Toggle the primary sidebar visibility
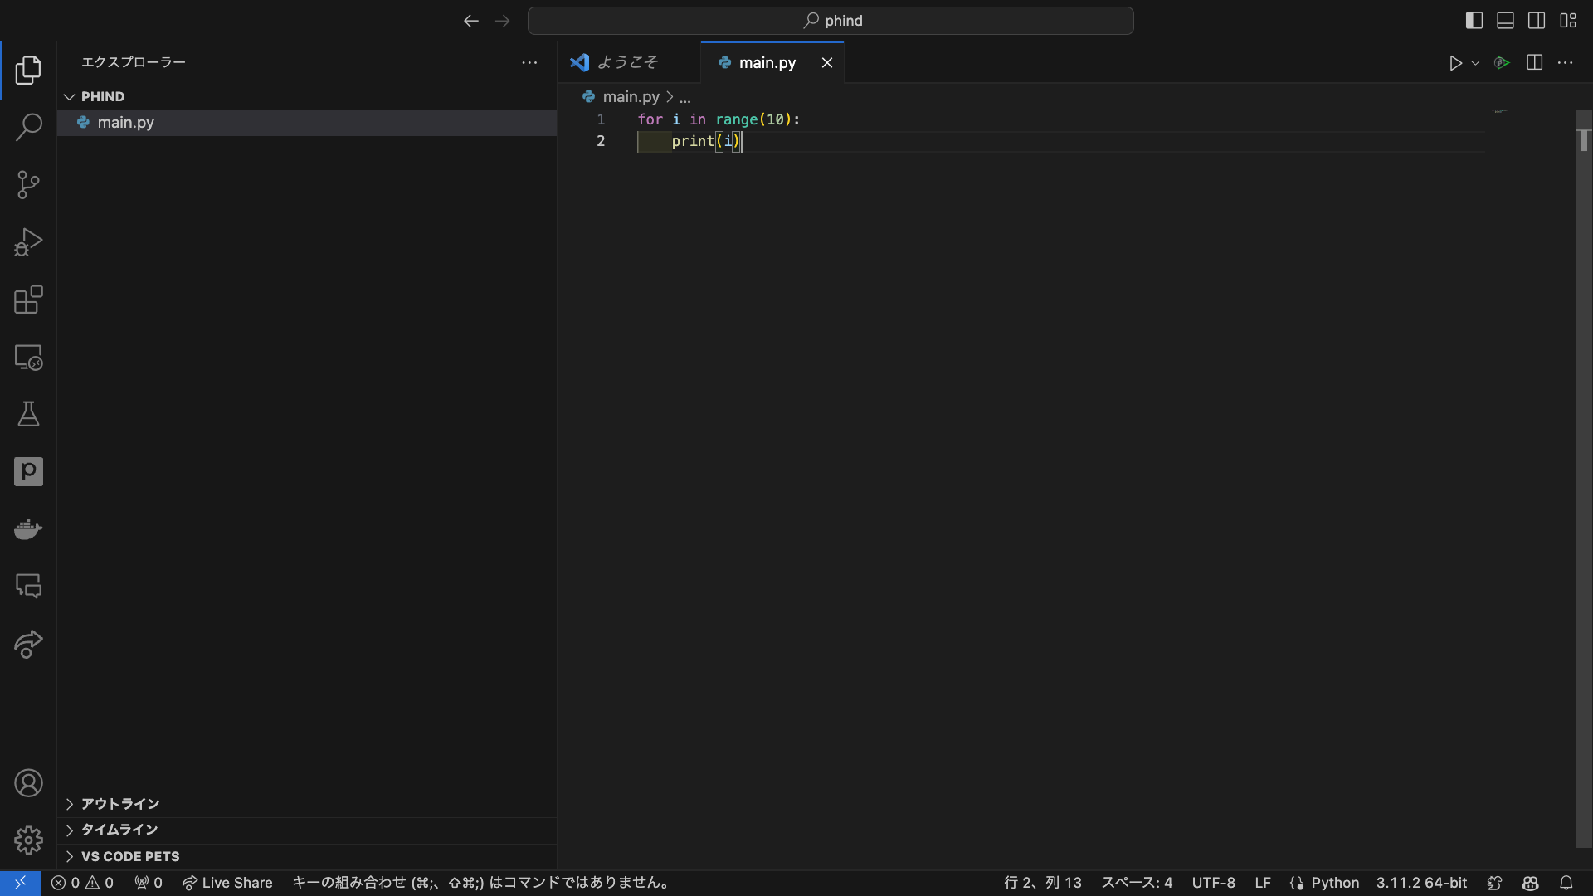This screenshot has height=896, width=1593. (x=1474, y=21)
